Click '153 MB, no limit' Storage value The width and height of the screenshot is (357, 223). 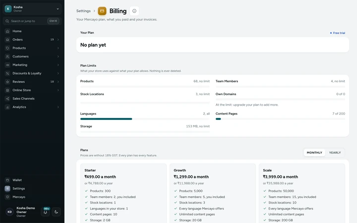coord(198,126)
